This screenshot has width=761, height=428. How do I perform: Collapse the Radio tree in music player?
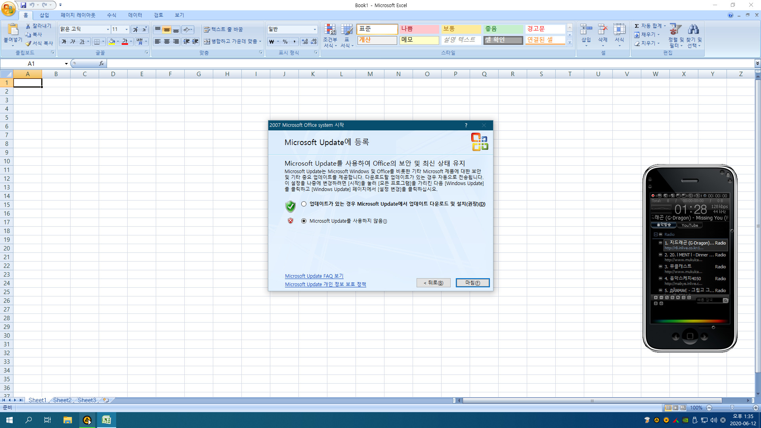tap(656, 235)
